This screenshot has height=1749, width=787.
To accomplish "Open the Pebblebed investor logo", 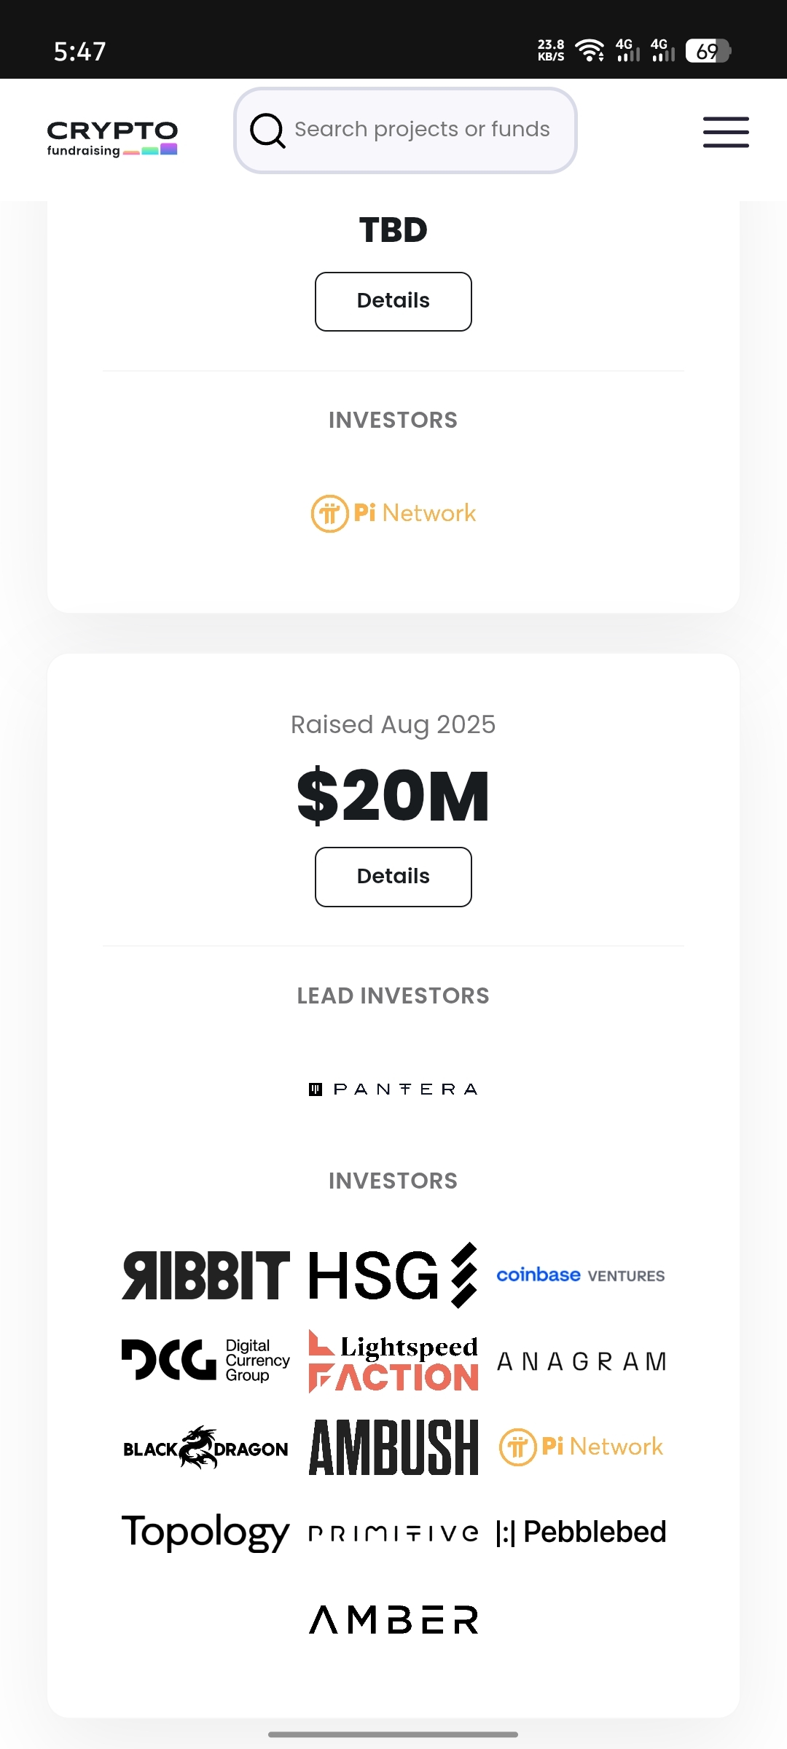I will coord(581,1532).
